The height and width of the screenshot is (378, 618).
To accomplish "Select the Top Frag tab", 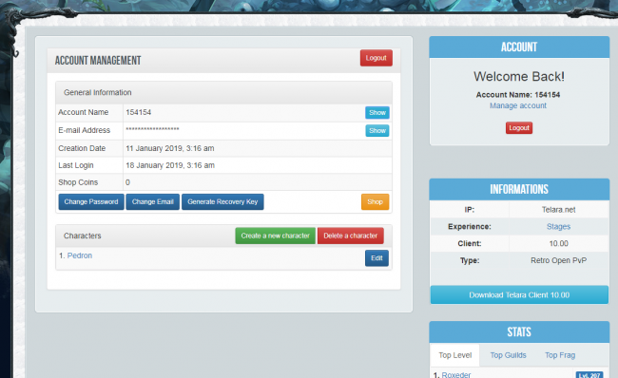I will pyautogui.click(x=560, y=355).
